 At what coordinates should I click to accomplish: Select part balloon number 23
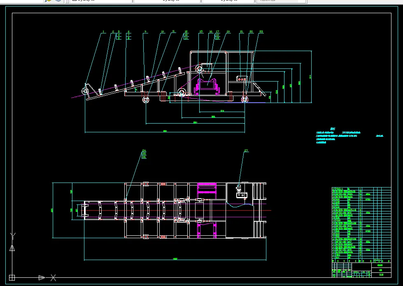[261, 32]
